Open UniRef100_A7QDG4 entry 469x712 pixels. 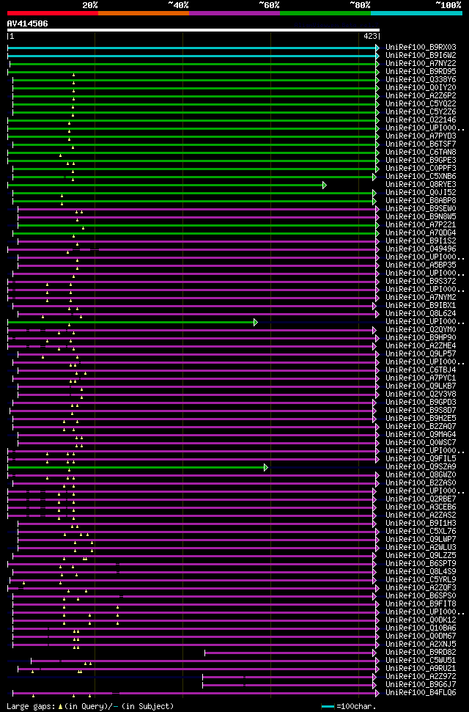[x=421, y=233]
